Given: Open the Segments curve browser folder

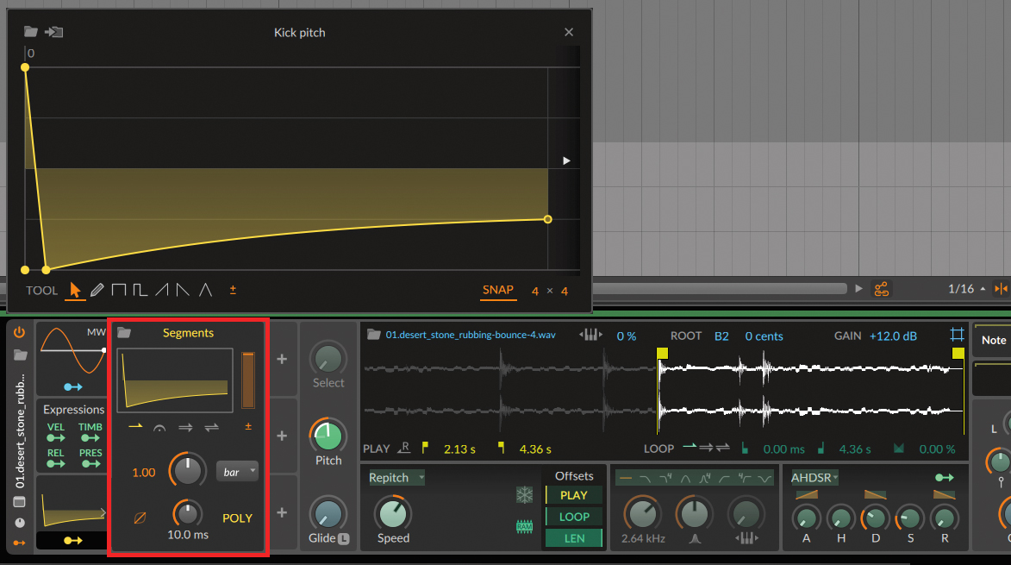Looking at the screenshot, I should click(x=124, y=333).
